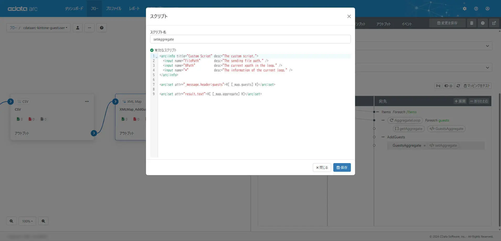Viewport: 501px width, 241px height.
Task: Open the CSV connector's three-dot menu
Action: tap(87, 101)
